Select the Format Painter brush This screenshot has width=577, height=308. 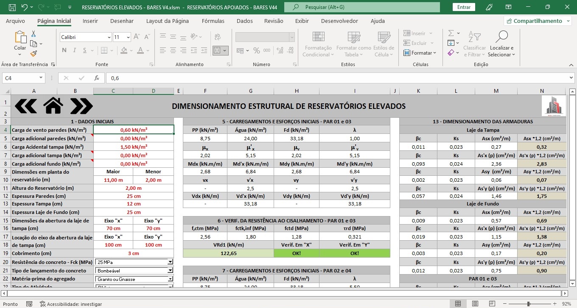click(34, 53)
